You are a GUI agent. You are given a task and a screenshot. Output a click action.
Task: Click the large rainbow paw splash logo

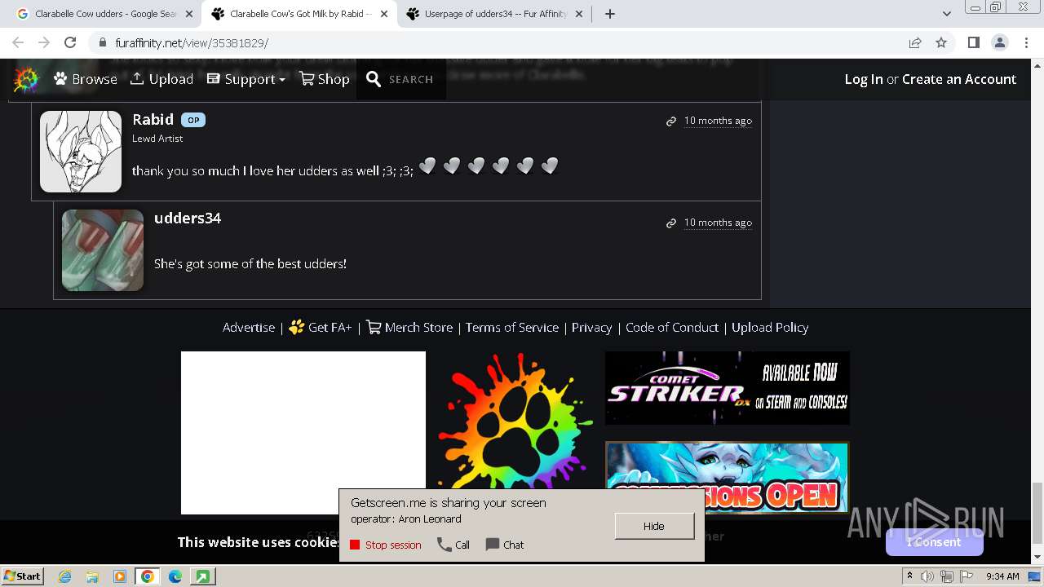coord(515,421)
